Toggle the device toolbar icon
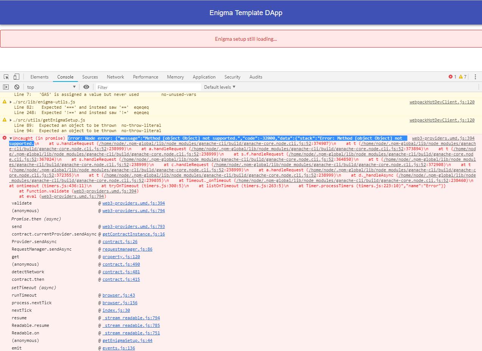482x351 pixels. click(x=16, y=77)
